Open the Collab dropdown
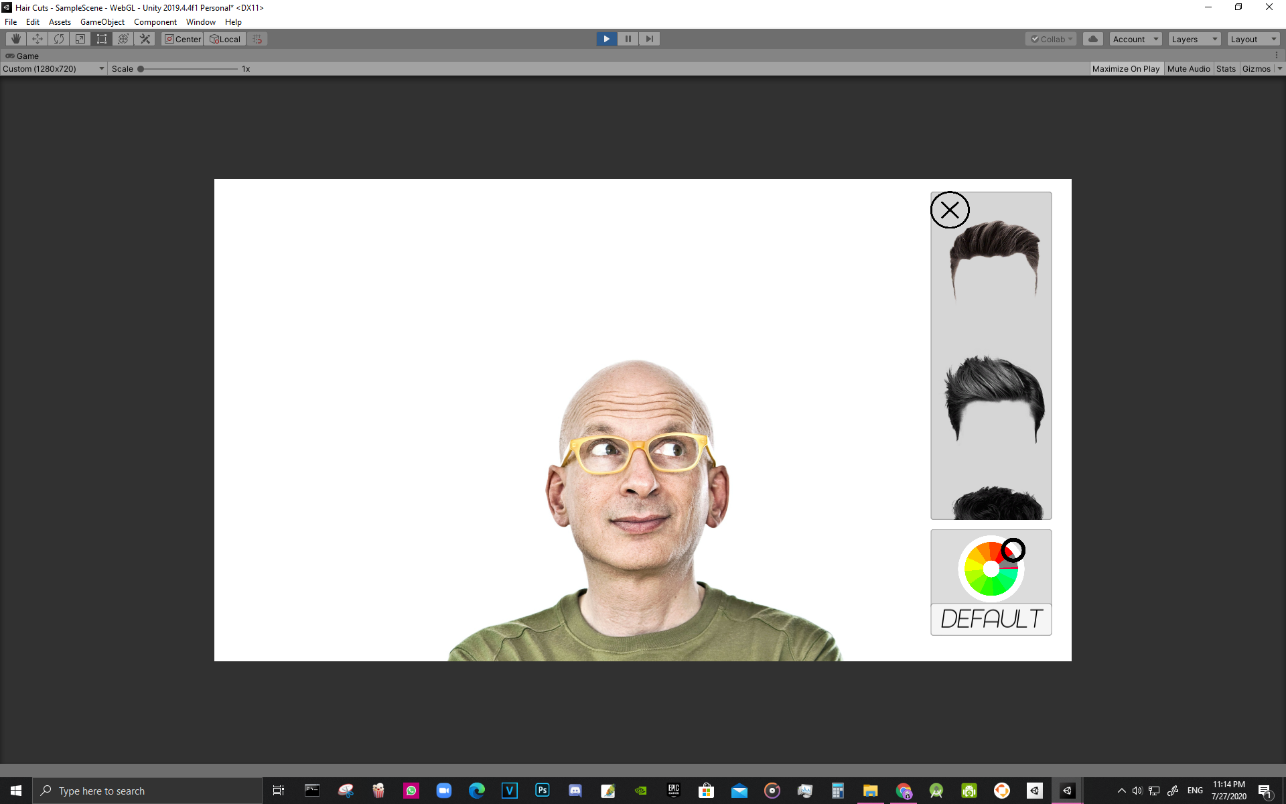1286x804 pixels. (1051, 39)
